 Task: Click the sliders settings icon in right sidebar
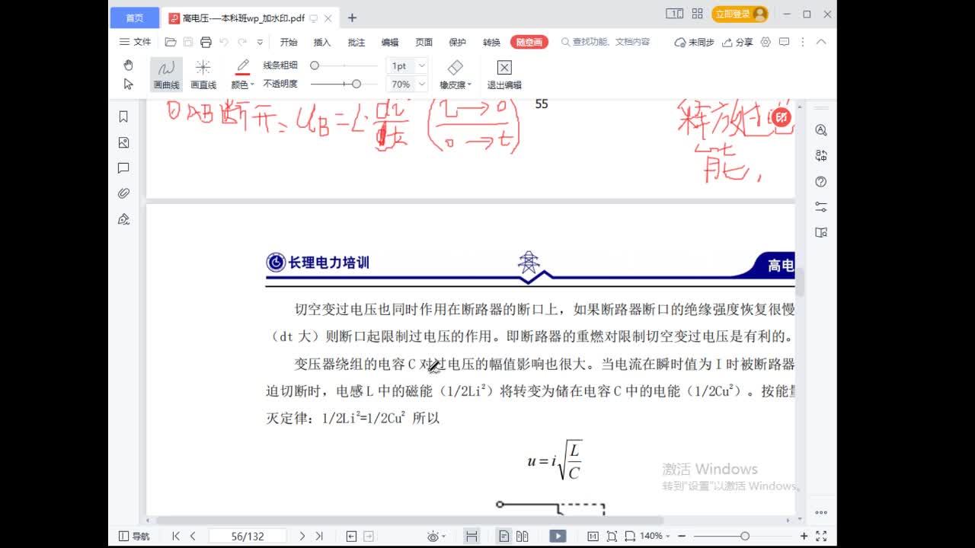click(x=821, y=207)
